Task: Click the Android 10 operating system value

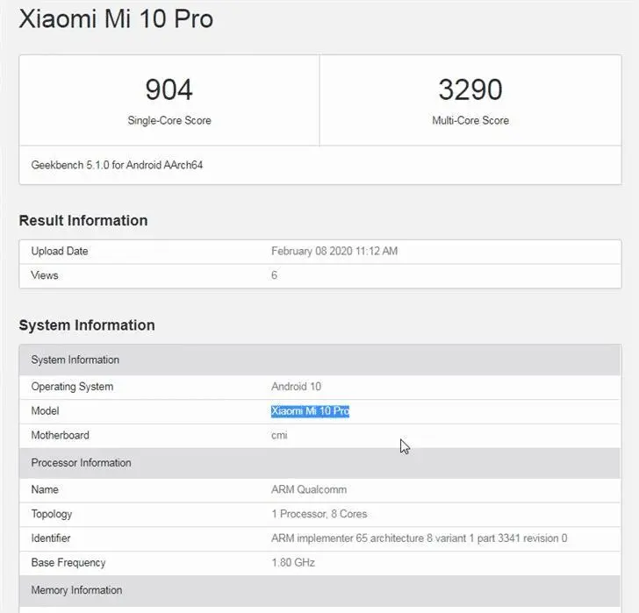Action: 297,386
